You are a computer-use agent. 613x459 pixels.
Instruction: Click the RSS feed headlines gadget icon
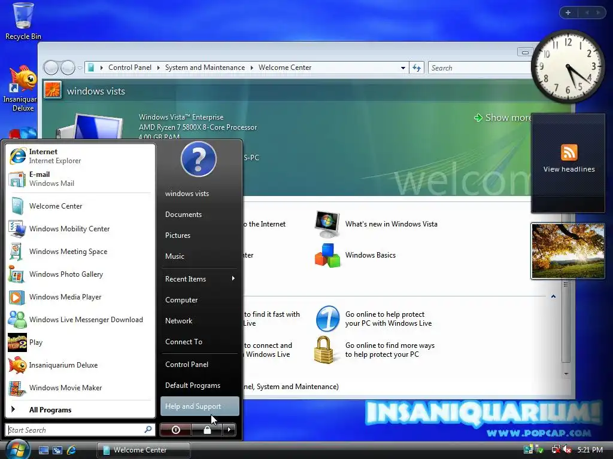[569, 152]
